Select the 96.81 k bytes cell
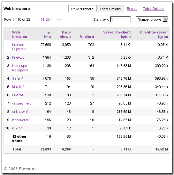Image resolution: width=174 pixels, height=175 pixels. 125,128
